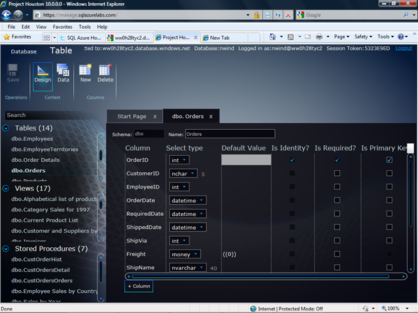Click the vertical scrollbar of columns grid

[411, 213]
